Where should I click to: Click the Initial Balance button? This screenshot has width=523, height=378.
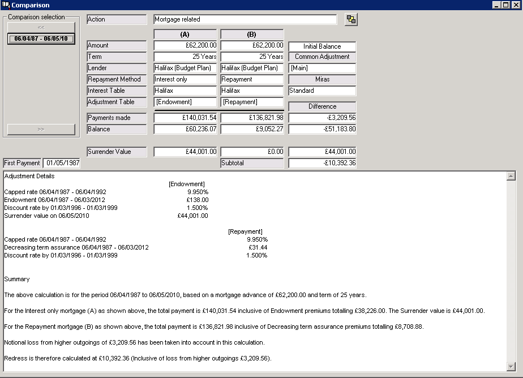pos(322,46)
